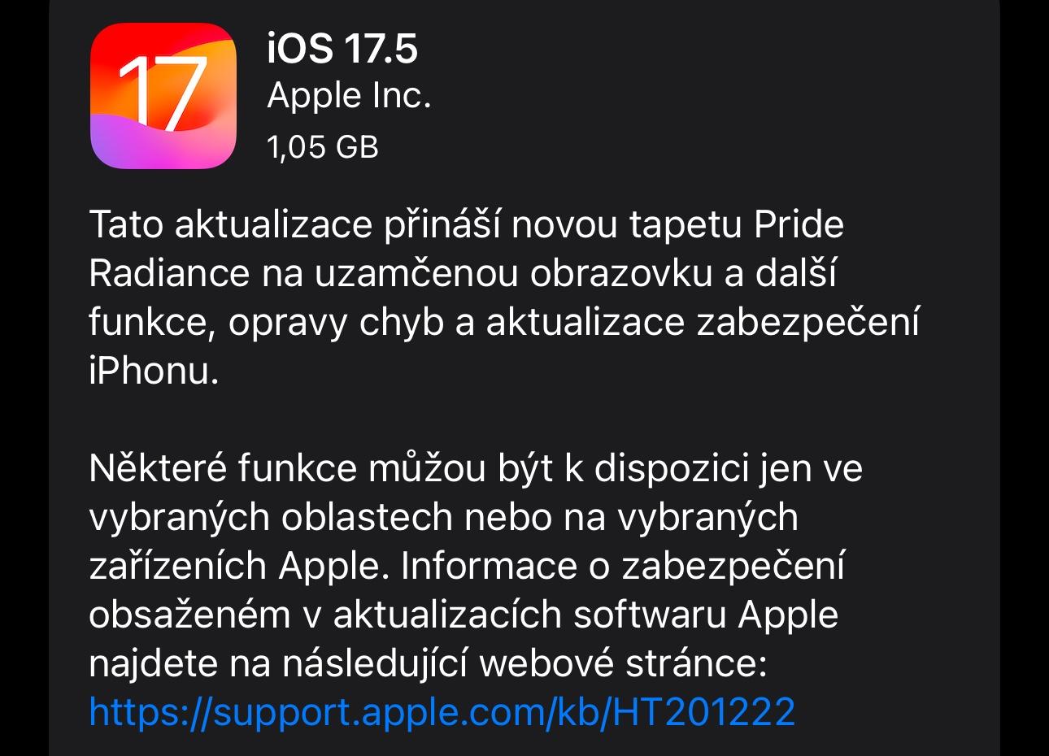The image size is (1049, 756).
Task: Click the text "opravy chyb"
Action: pyautogui.click(x=337, y=324)
